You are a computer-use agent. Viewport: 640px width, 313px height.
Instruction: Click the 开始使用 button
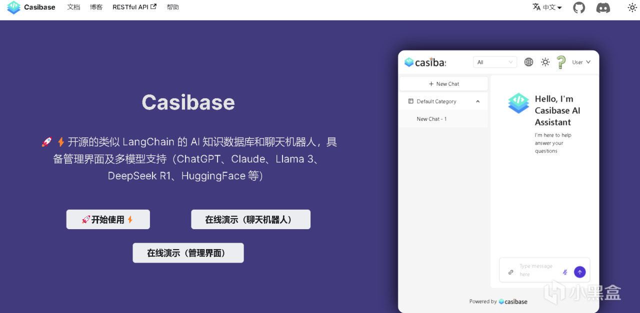108,220
